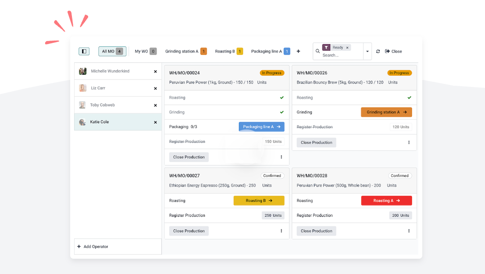Add a new work center with the plus icon
Image resolution: width=485 pixels, height=274 pixels.
[298, 51]
